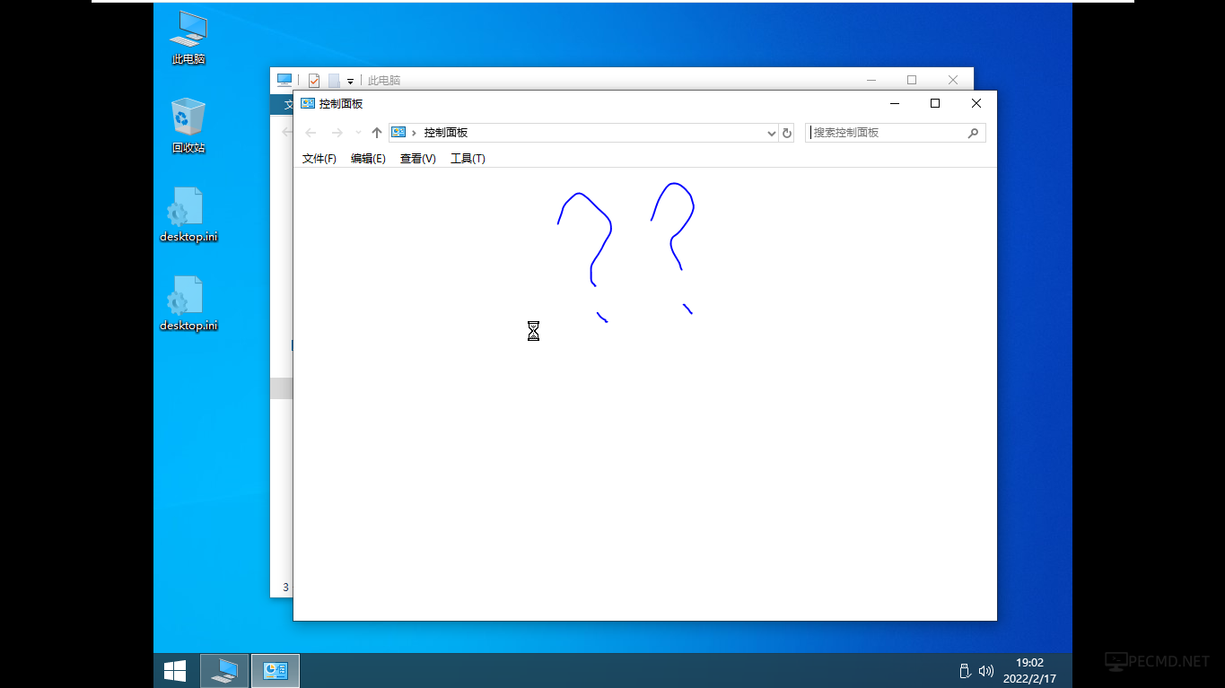Image resolution: width=1225 pixels, height=688 pixels.
Task: Refresh the 控制面板 view
Action: (x=787, y=133)
